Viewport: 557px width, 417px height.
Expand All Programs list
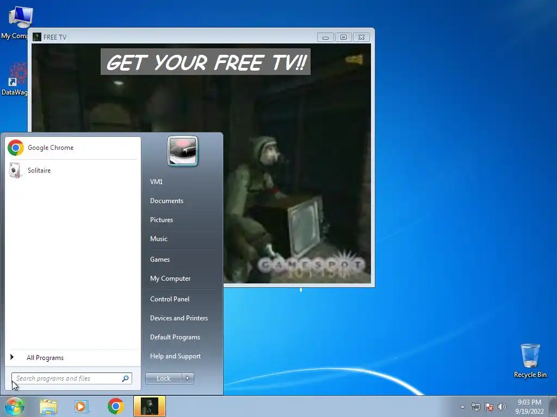click(73, 358)
